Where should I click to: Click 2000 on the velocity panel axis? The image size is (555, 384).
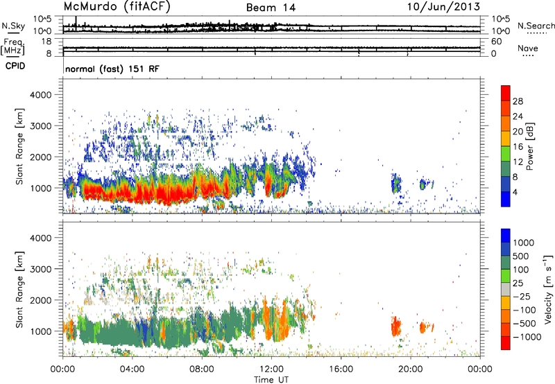pyautogui.click(x=41, y=300)
